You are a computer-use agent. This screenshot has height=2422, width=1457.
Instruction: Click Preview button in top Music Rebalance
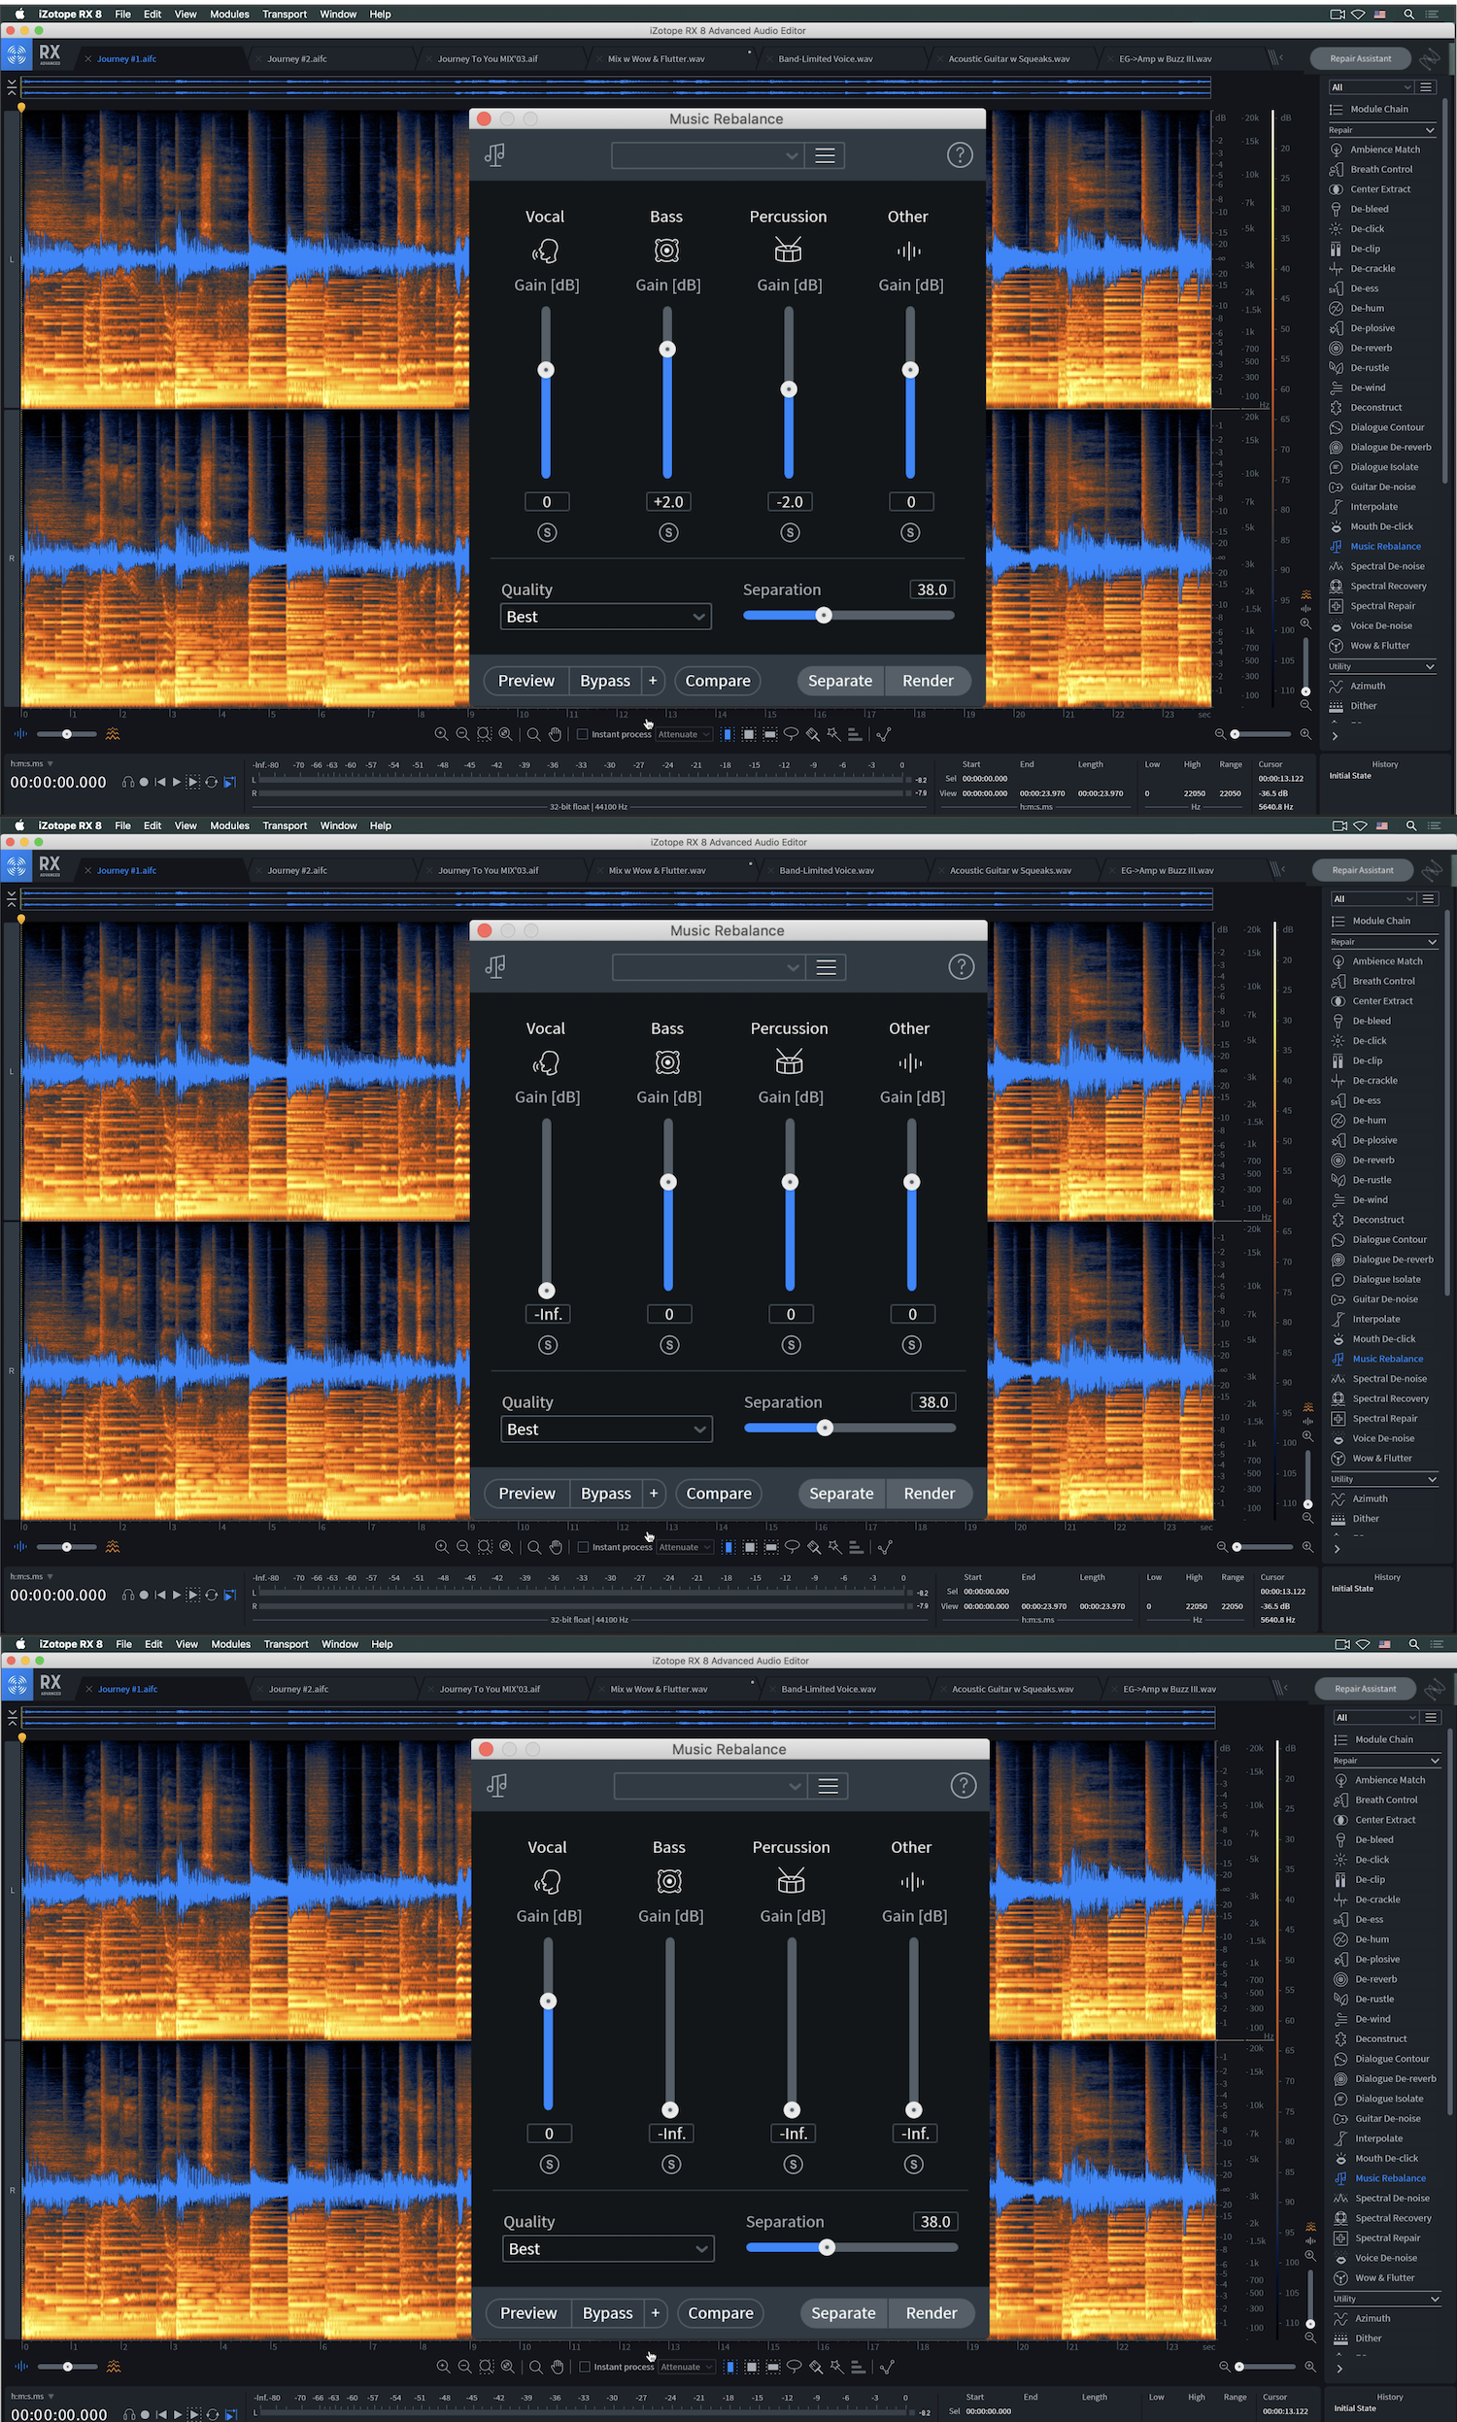526,680
